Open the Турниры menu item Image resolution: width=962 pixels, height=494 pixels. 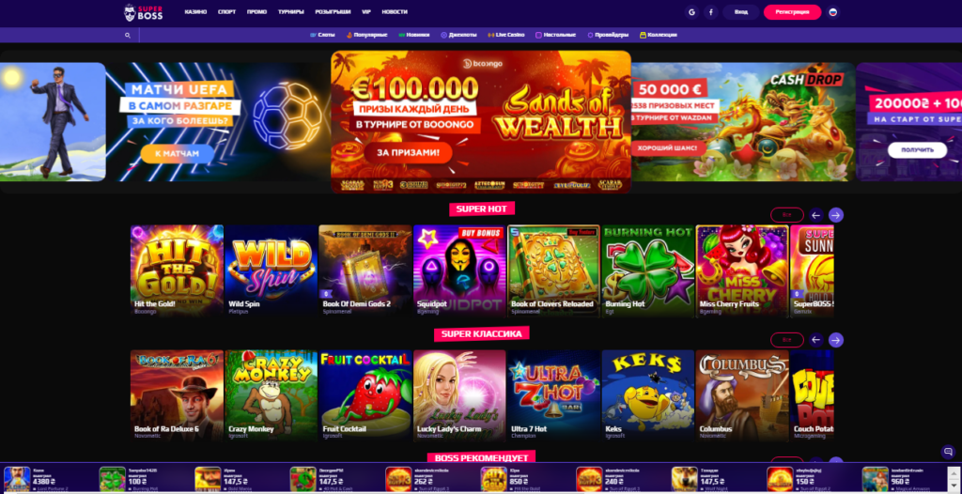coord(291,11)
